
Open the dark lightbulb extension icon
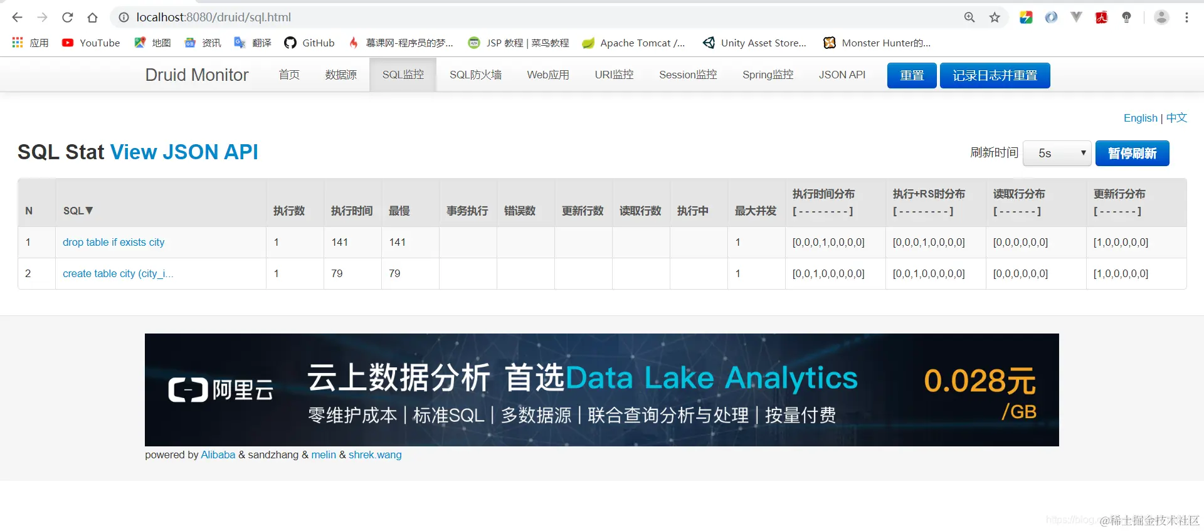[1127, 18]
